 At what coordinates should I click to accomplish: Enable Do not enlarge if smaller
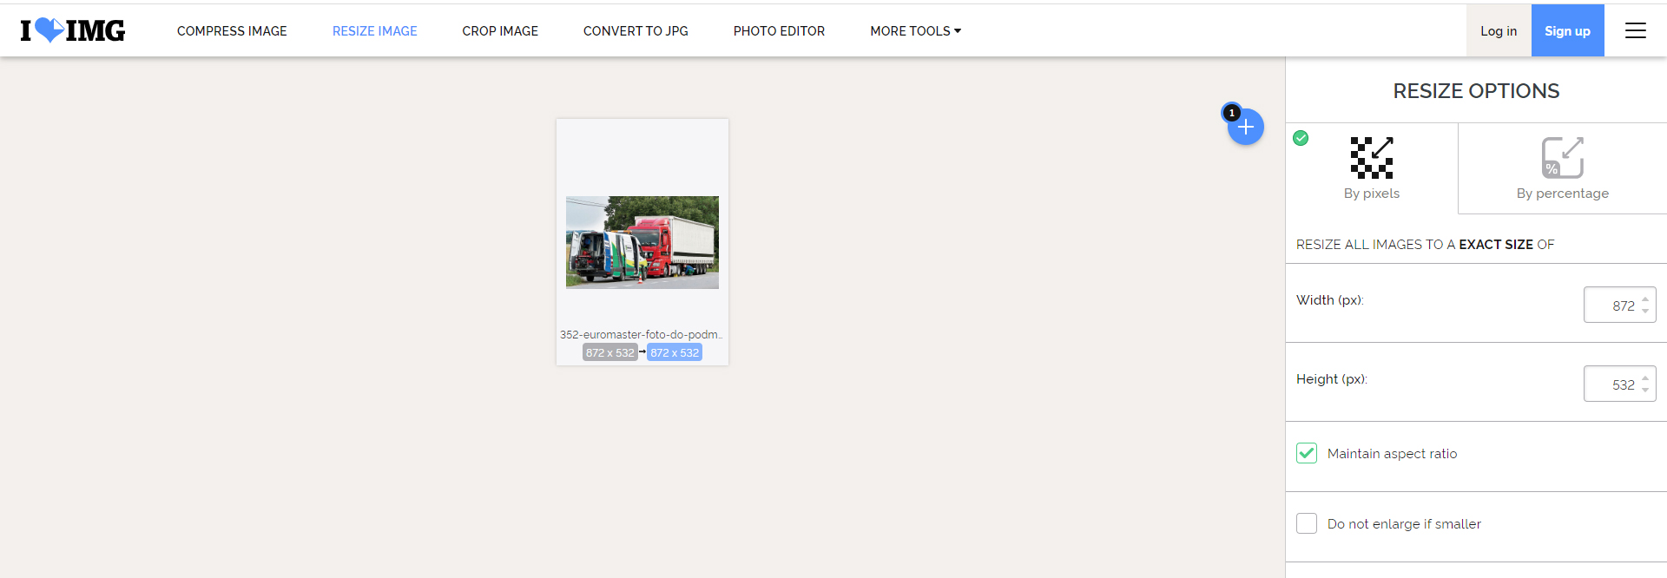tap(1307, 523)
